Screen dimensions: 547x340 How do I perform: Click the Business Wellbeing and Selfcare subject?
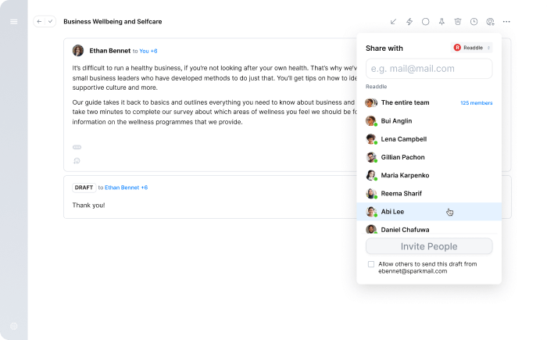(113, 22)
